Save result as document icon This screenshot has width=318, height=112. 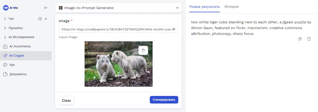(x=309, y=39)
